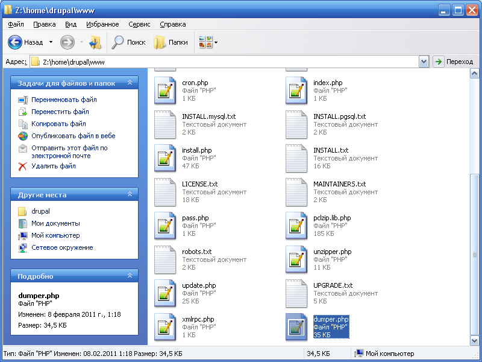Click the address field path text
The image size is (482, 362).
tap(74, 62)
